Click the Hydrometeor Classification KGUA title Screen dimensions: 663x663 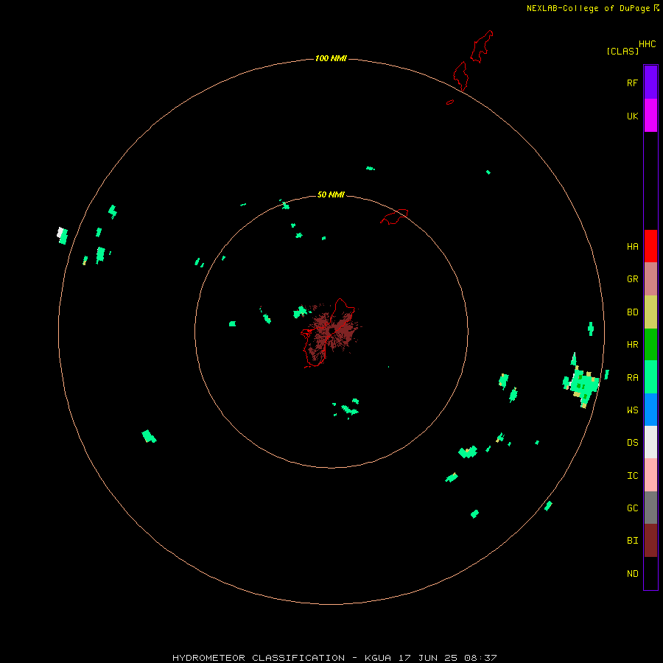(334, 658)
